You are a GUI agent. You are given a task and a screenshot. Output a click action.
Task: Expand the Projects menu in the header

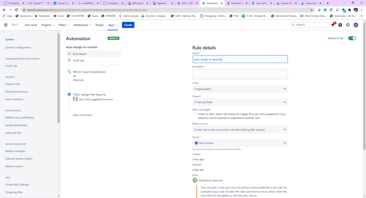48,25
